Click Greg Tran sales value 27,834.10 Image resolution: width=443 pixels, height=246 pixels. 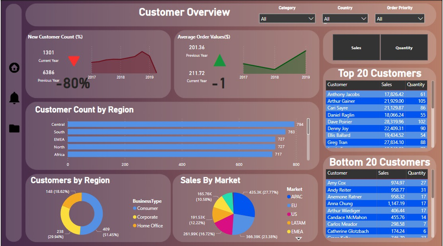pyautogui.click(x=394, y=142)
